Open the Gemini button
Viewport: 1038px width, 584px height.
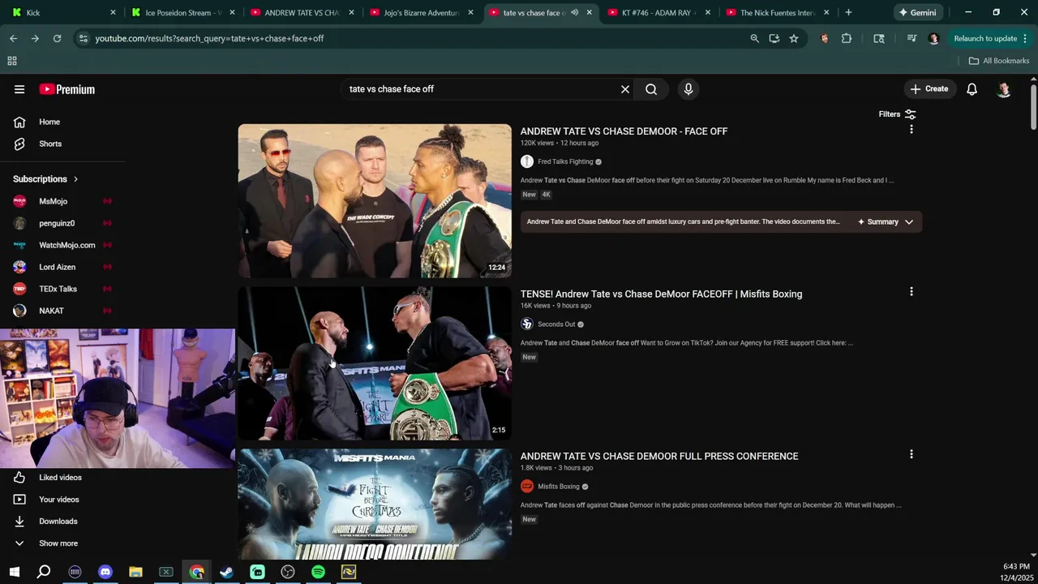pos(916,12)
